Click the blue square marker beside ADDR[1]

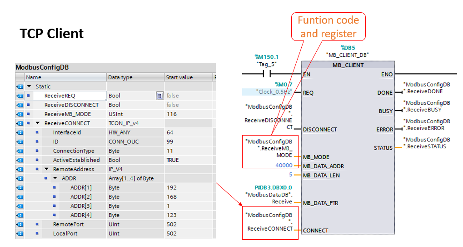point(54,187)
